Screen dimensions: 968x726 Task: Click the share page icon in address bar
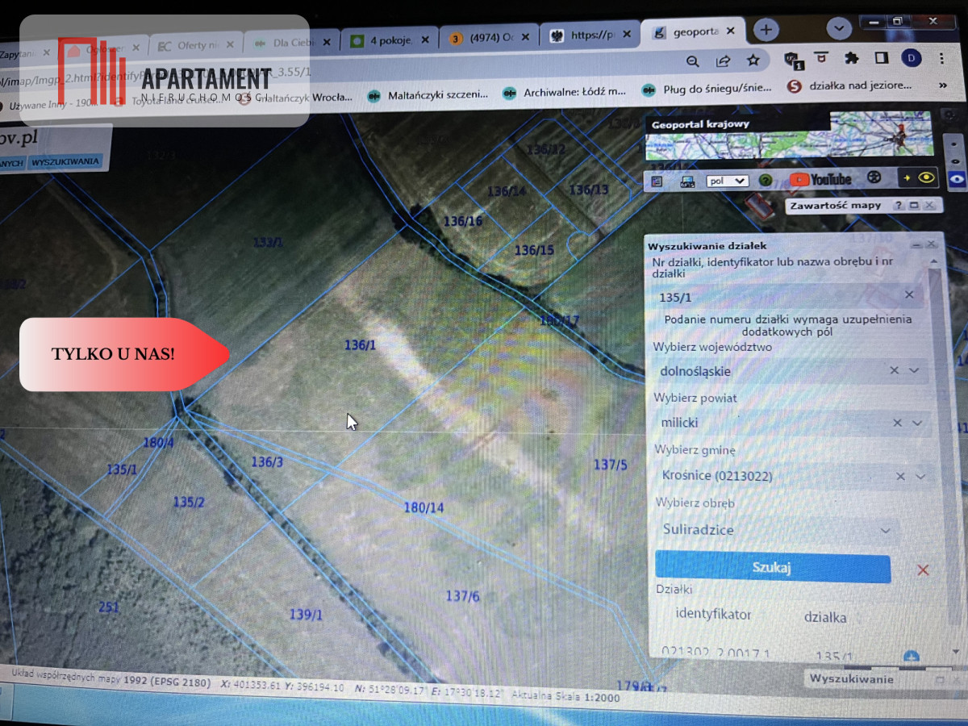click(724, 60)
